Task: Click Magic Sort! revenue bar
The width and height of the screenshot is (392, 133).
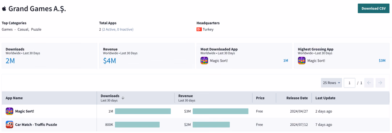Action: (x=221, y=111)
